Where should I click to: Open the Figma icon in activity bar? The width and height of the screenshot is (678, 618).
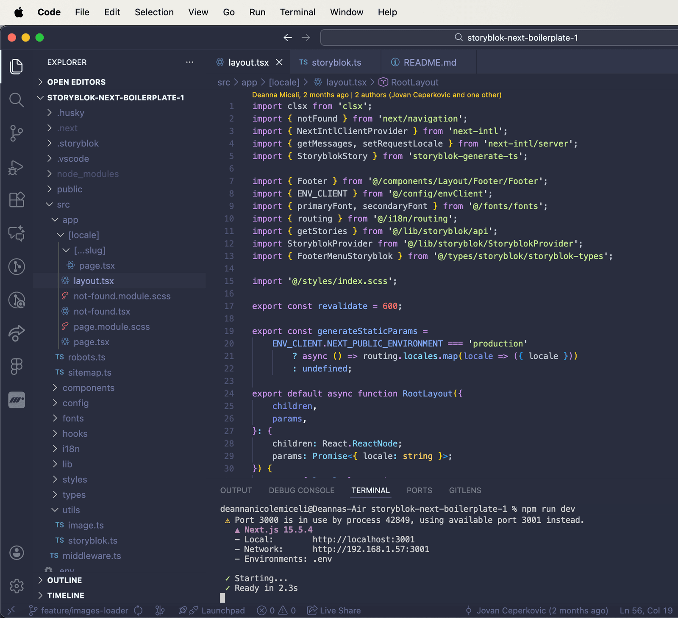tap(17, 366)
